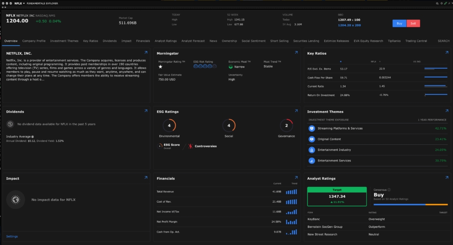Switch to the Company Profile tab
The width and height of the screenshot is (453, 245).
click(x=34, y=41)
